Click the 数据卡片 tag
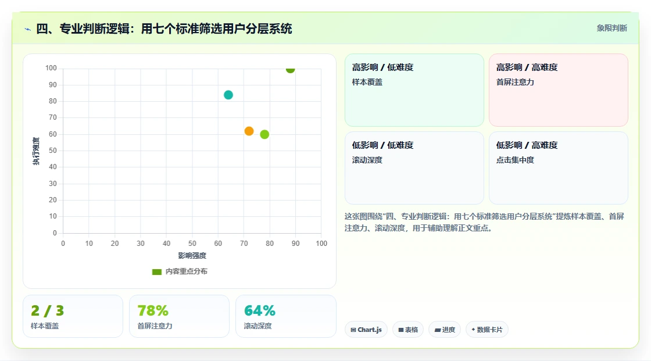This screenshot has width=651, height=361. click(487, 330)
